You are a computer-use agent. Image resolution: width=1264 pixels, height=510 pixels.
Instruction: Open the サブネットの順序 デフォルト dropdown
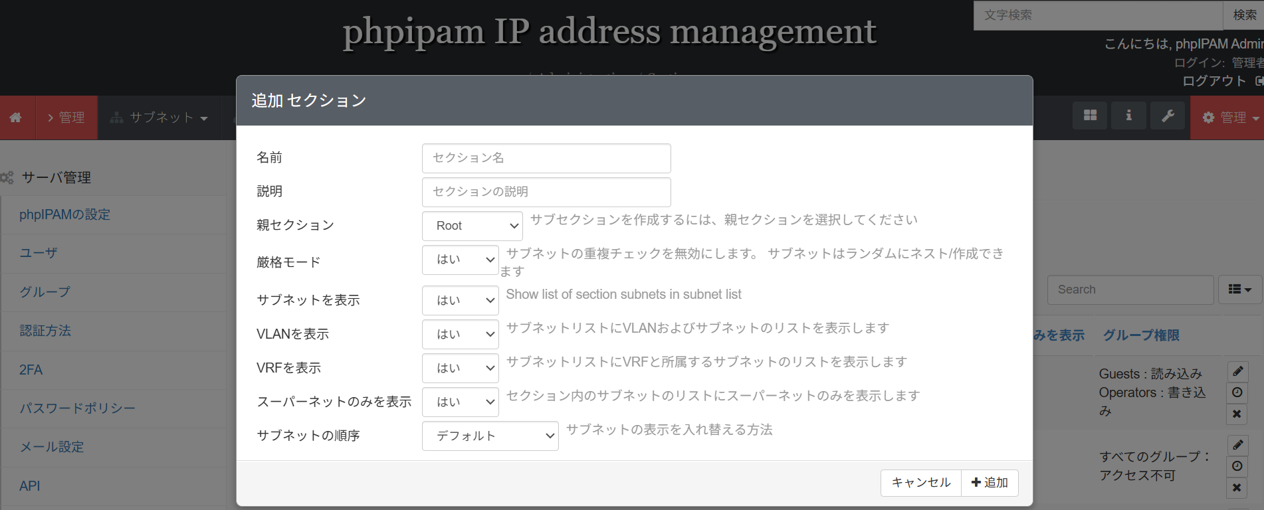(490, 436)
